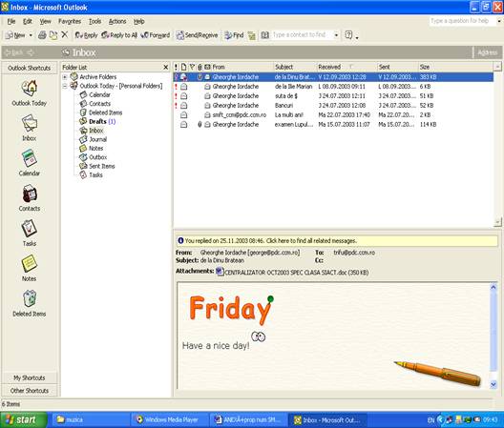
Task: Click the Help question mark icon
Action: [x=348, y=34]
